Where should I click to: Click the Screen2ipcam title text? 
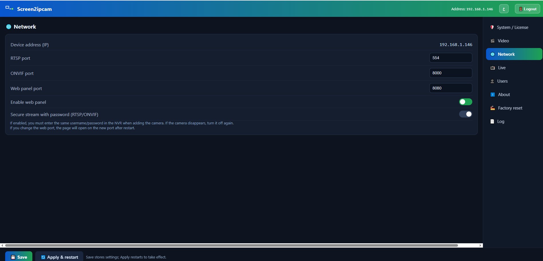click(x=34, y=9)
